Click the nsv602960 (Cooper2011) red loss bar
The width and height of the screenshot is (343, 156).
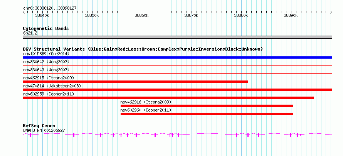pos(207,114)
